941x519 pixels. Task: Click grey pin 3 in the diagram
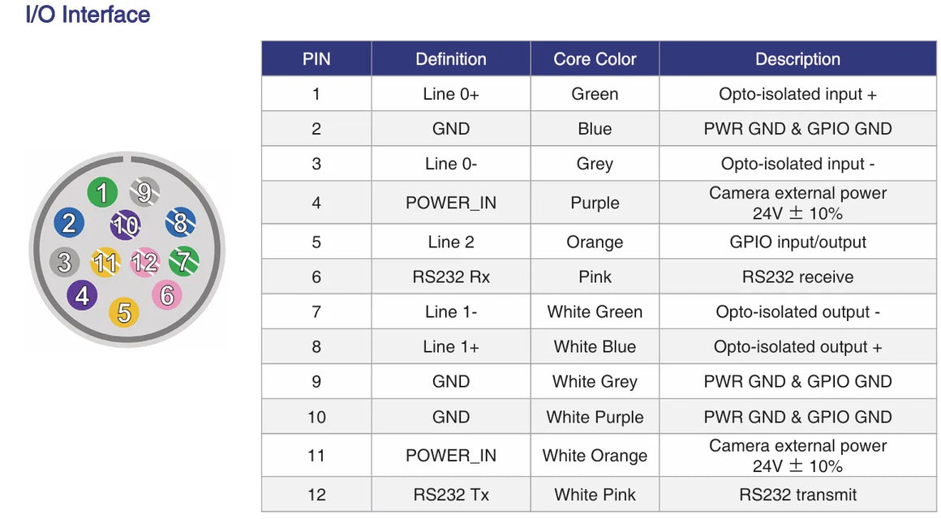pos(64,262)
